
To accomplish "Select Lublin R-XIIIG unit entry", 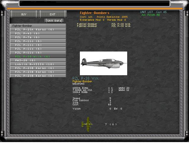I will pyautogui.click(x=38, y=64).
